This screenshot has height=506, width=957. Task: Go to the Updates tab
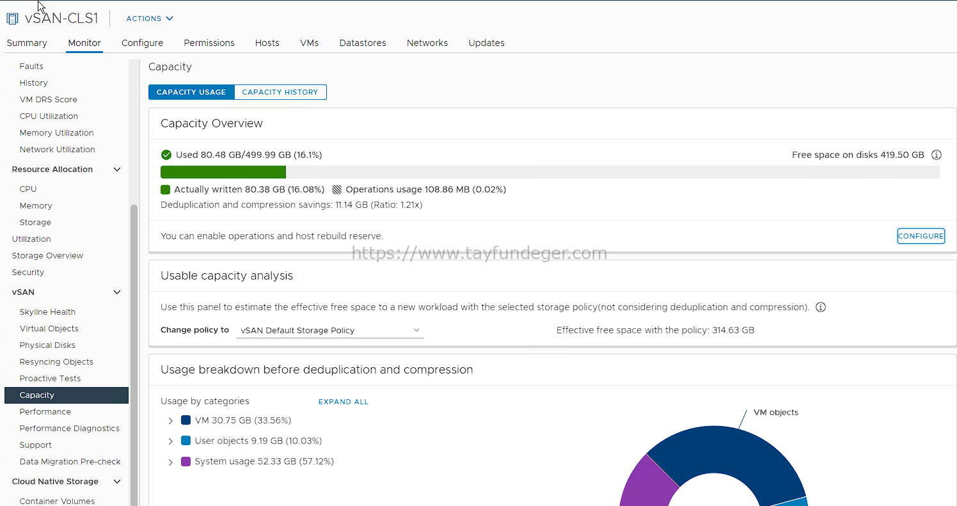tap(486, 43)
